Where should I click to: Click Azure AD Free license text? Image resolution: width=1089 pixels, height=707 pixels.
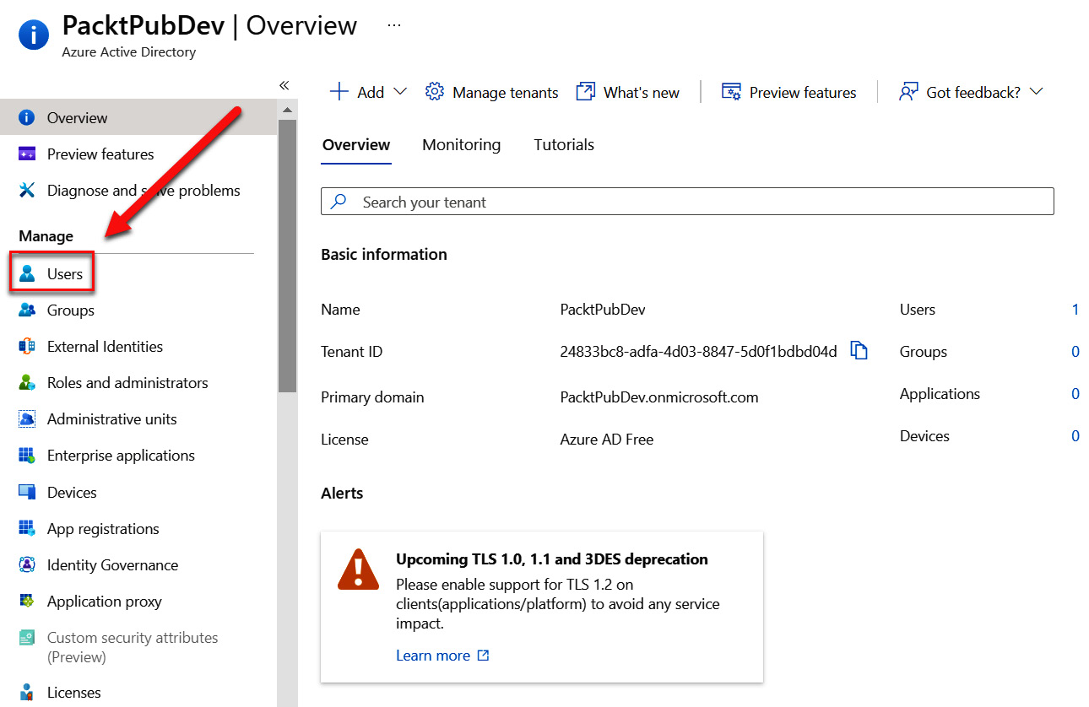tap(607, 440)
